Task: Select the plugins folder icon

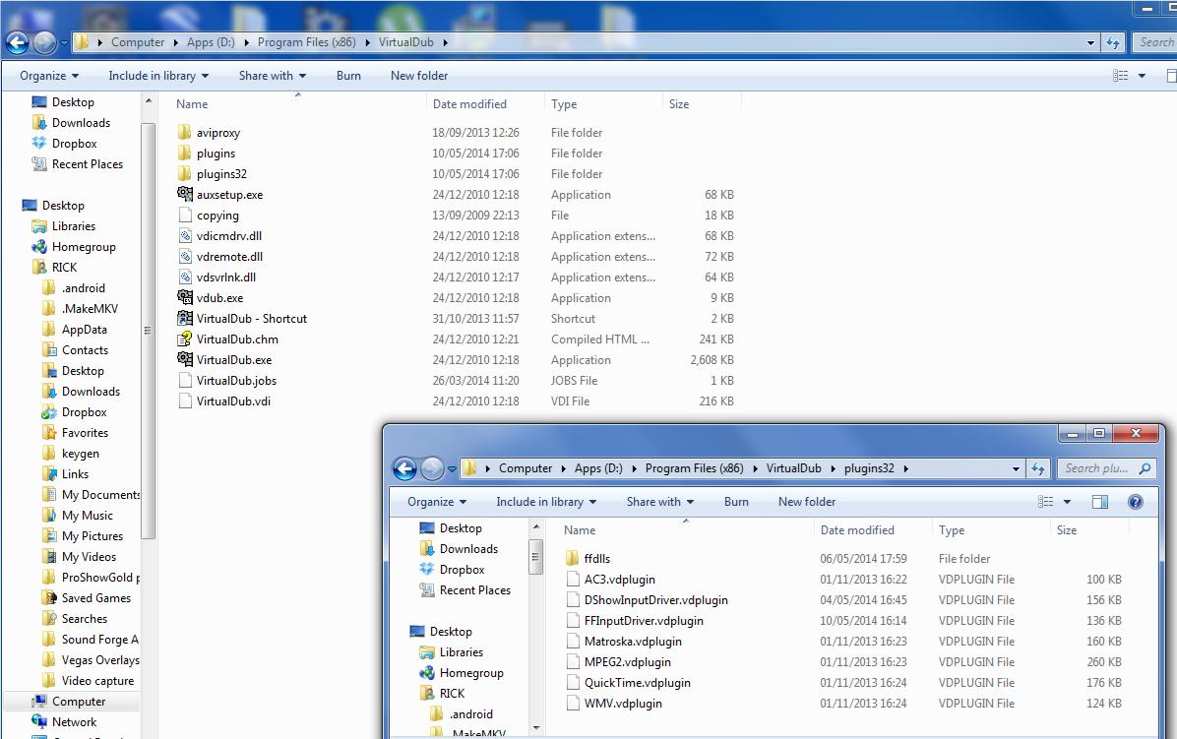Action: coord(185,154)
